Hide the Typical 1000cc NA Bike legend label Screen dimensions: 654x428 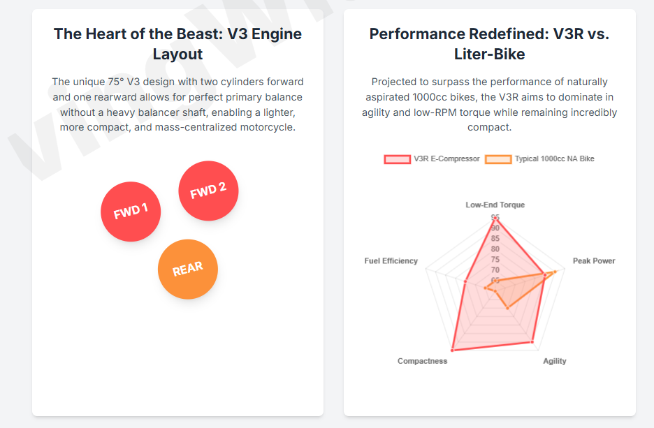[554, 159]
